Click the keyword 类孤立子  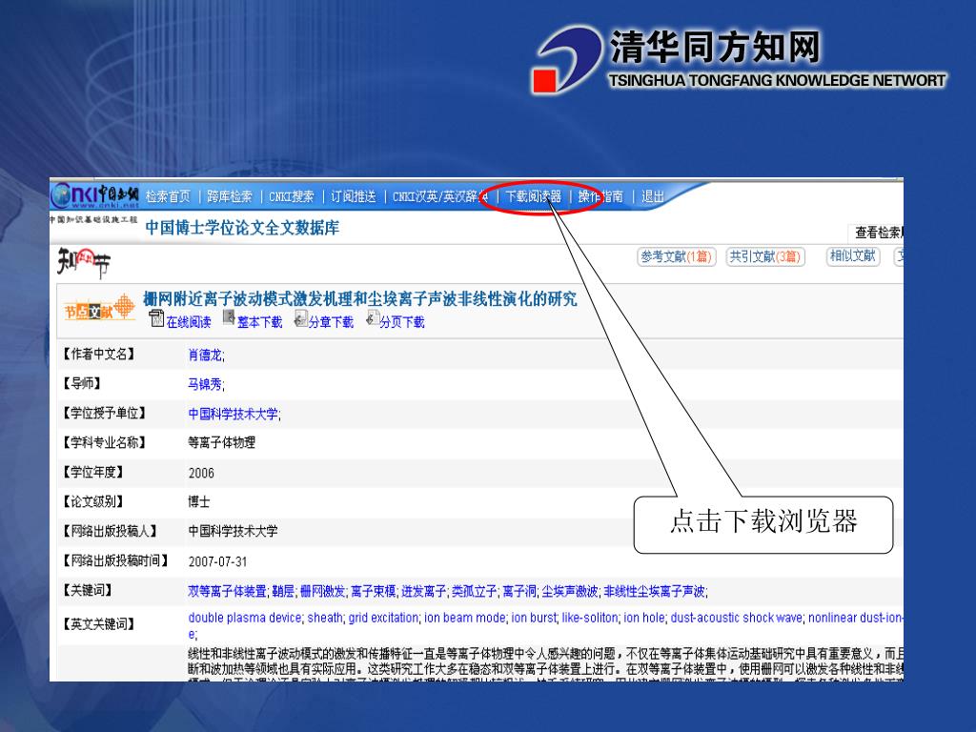click(x=475, y=591)
